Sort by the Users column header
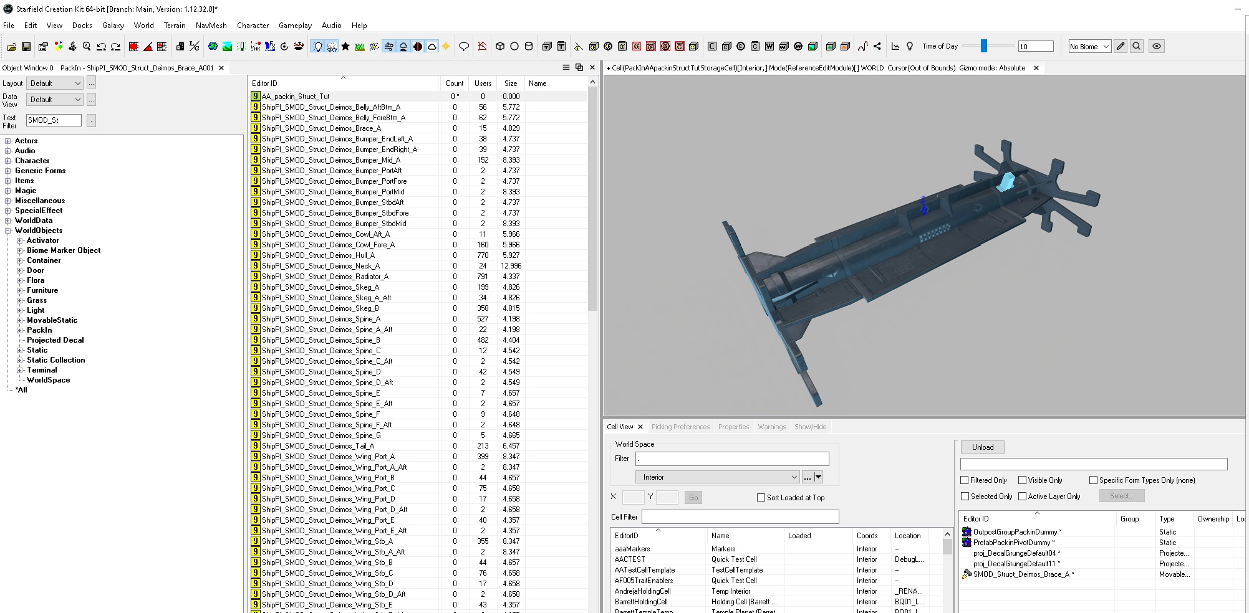 pyautogui.click(x=483, y=83)
